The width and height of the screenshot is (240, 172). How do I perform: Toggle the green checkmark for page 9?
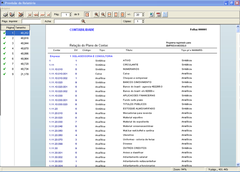(x=4, y=74)
